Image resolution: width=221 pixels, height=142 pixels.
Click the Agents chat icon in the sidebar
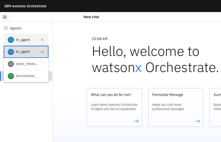(6, 28)
